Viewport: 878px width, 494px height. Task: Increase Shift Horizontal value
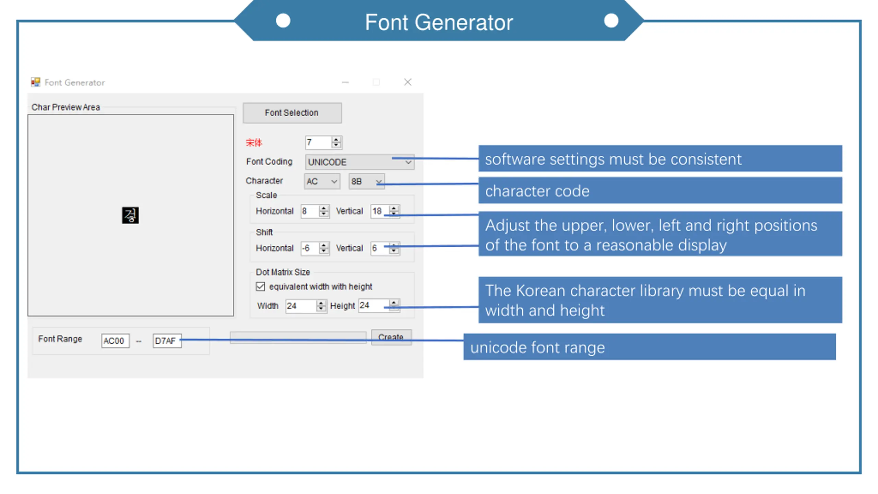(x=324, y=245)
